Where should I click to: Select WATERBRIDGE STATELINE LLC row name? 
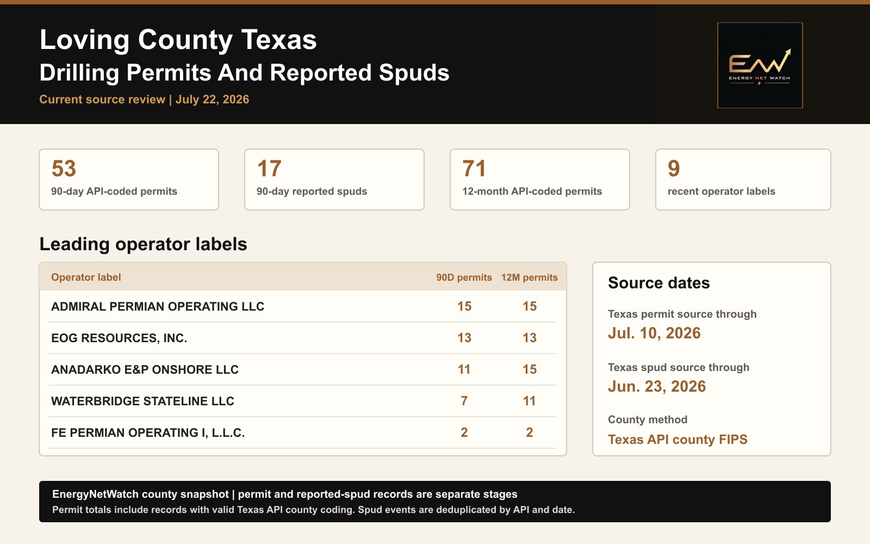pyautogui.click(x=142, y=401)
